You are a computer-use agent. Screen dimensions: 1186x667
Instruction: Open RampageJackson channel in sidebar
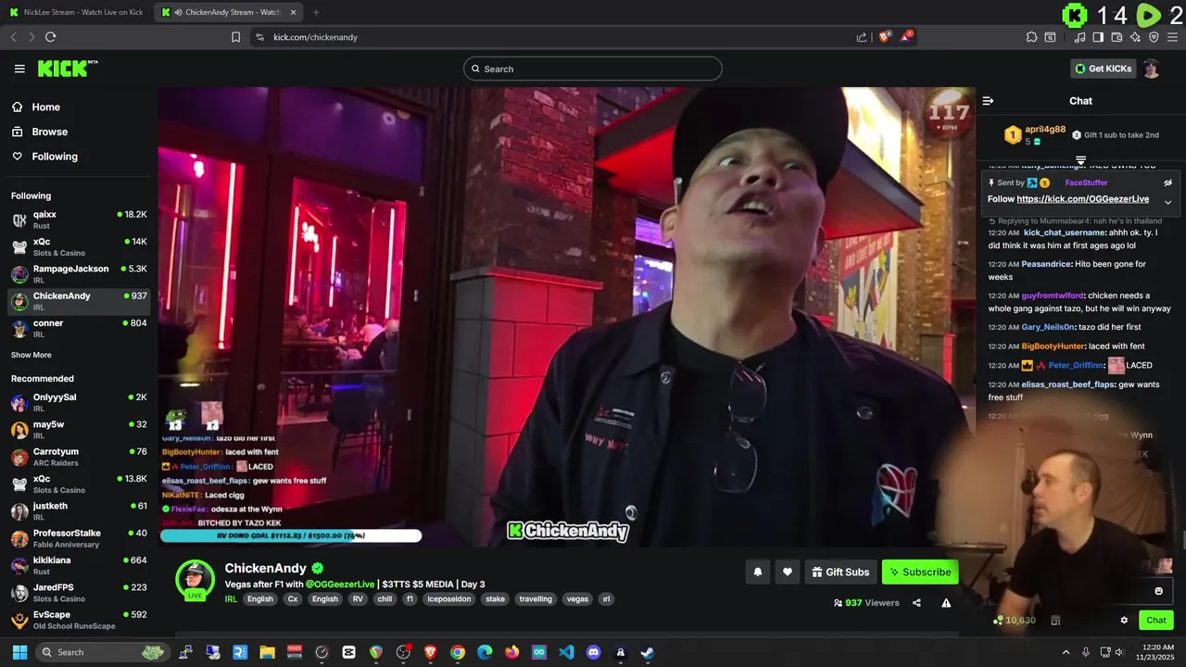pyautogui.click(x=78, y=273)
